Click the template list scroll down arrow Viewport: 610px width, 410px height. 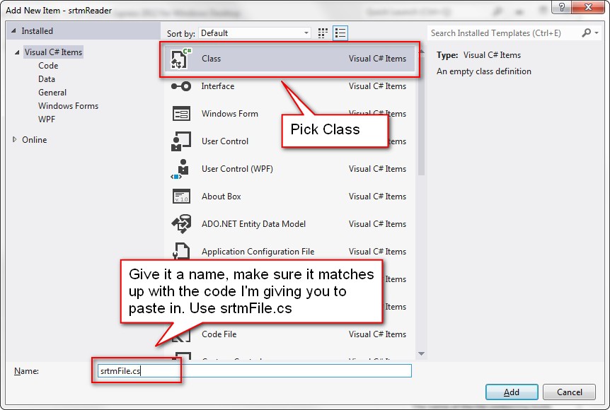coord(421,353)
